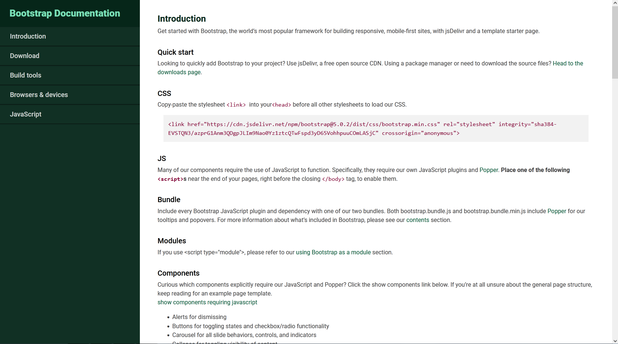Navigate to the JavaScript section

coord(70,114)
